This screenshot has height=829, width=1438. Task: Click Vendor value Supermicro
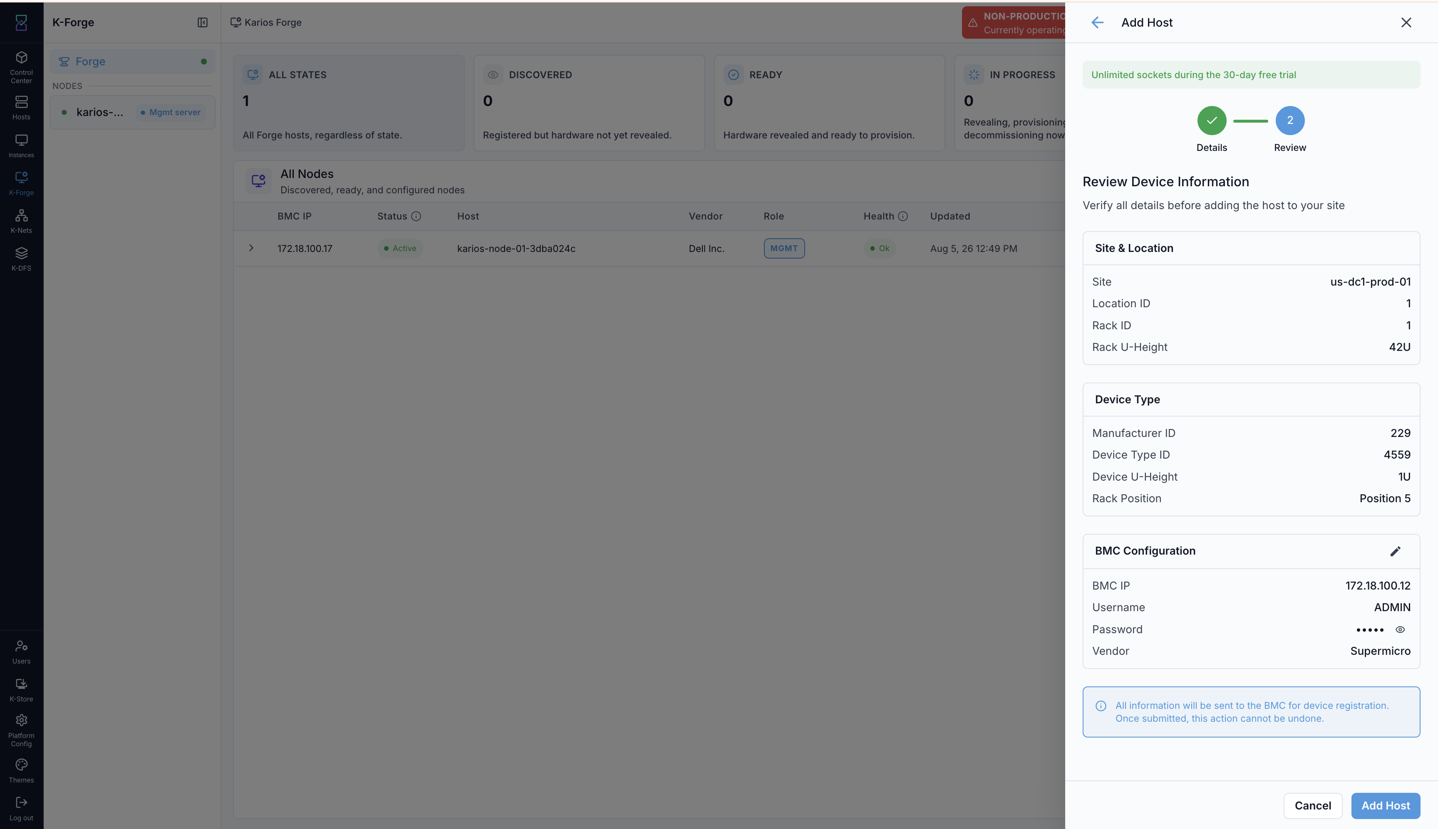[1380, 651]
